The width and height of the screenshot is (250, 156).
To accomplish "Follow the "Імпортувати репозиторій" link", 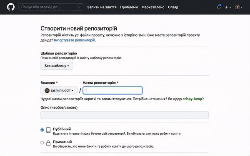I will tap(75, 40).
